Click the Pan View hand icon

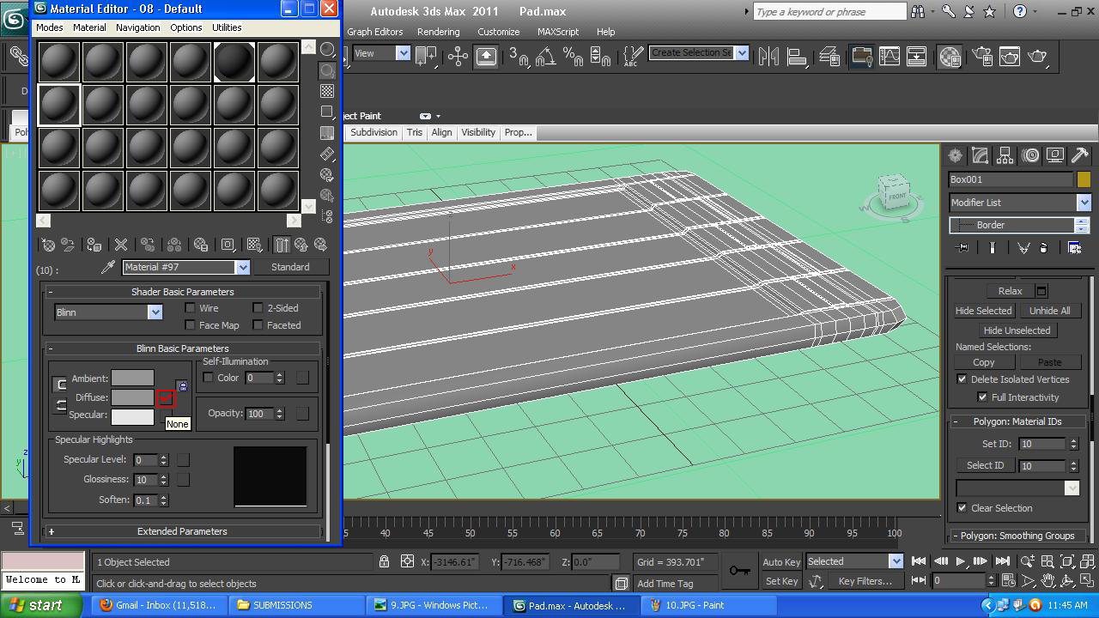click(1047, 581)
